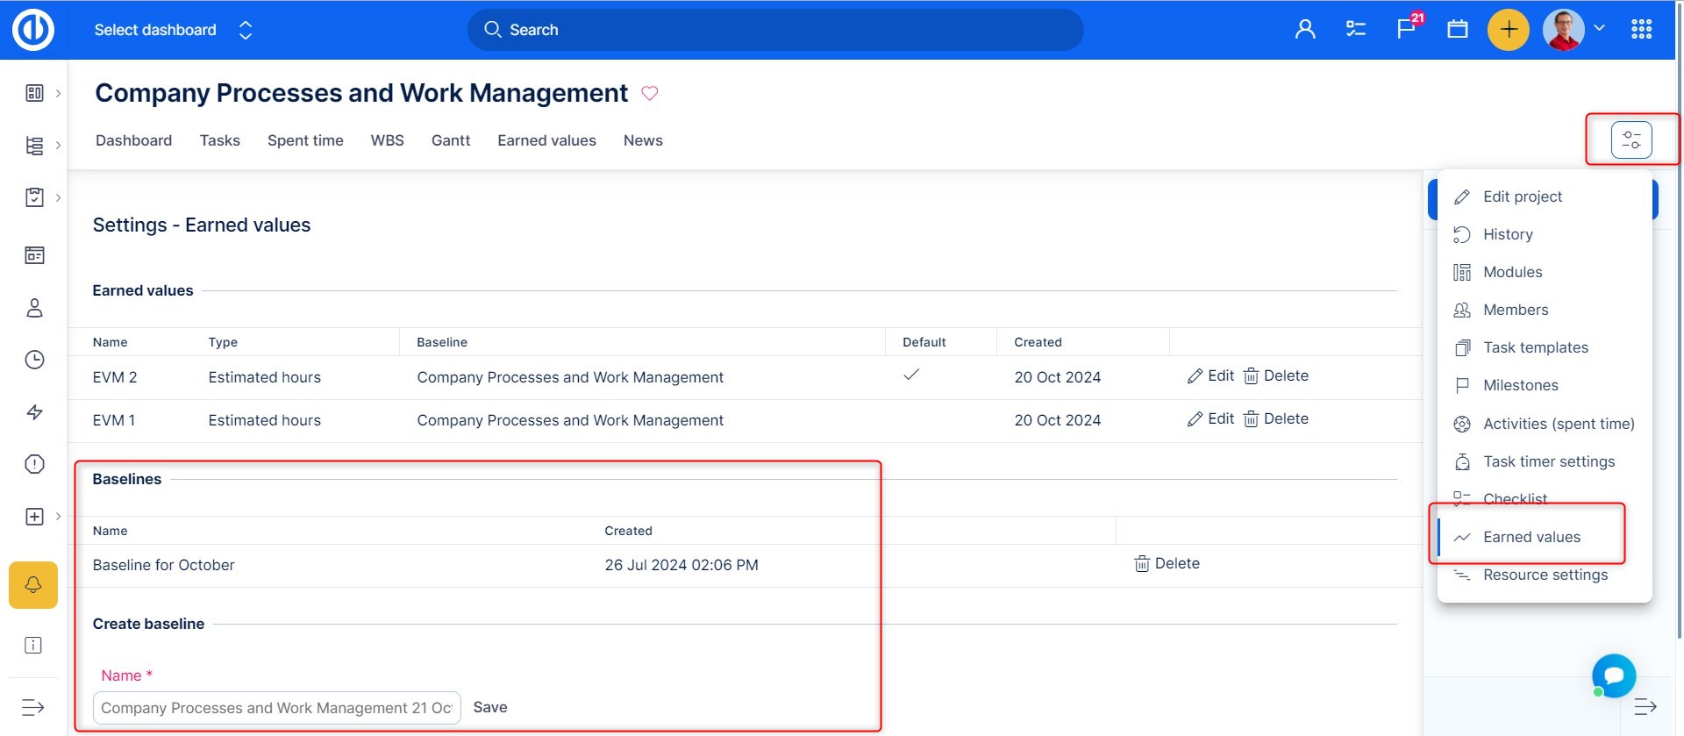This screenshot has height=736, width=1684.
Task: Click the top Search field
Action: (x=775, y=30)
